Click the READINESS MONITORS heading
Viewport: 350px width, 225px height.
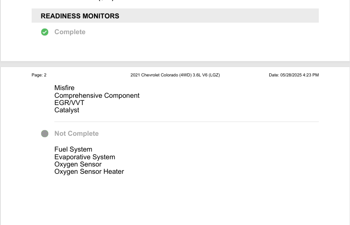pos(80,16)
